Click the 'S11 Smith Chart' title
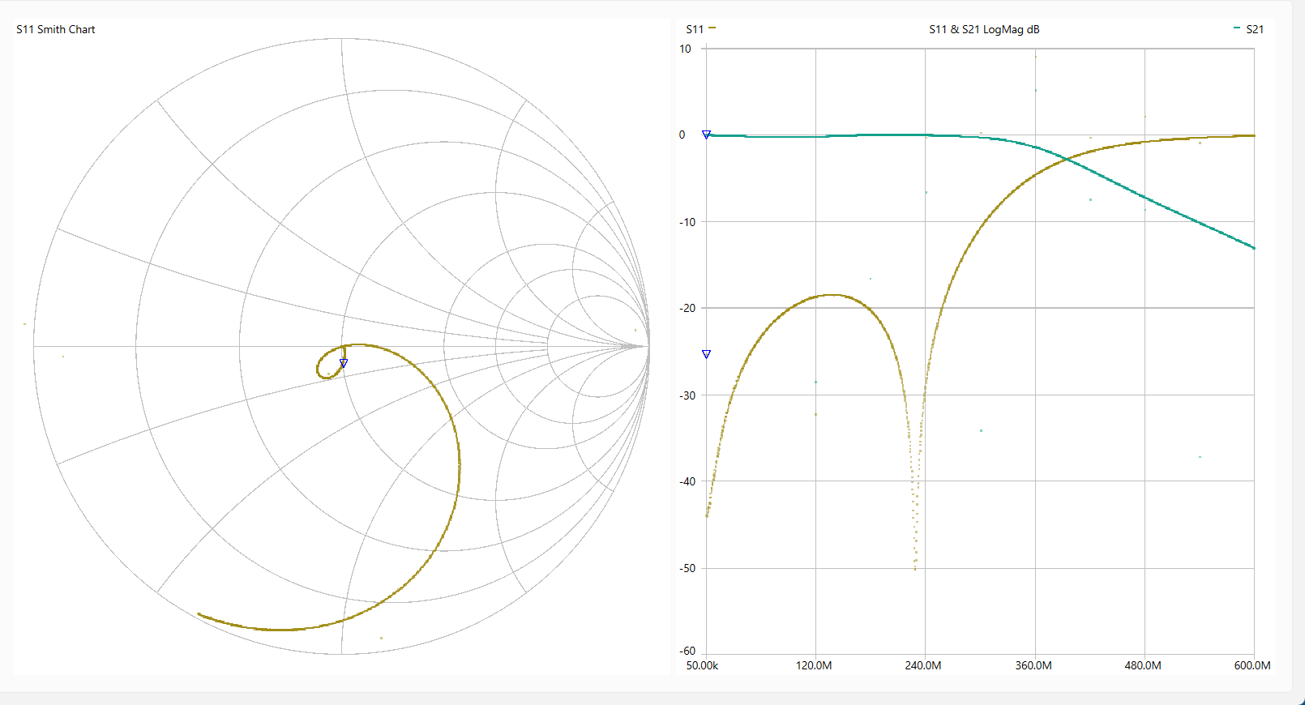The height and width of the screenshot is (705, 1305). coord(56,29)
